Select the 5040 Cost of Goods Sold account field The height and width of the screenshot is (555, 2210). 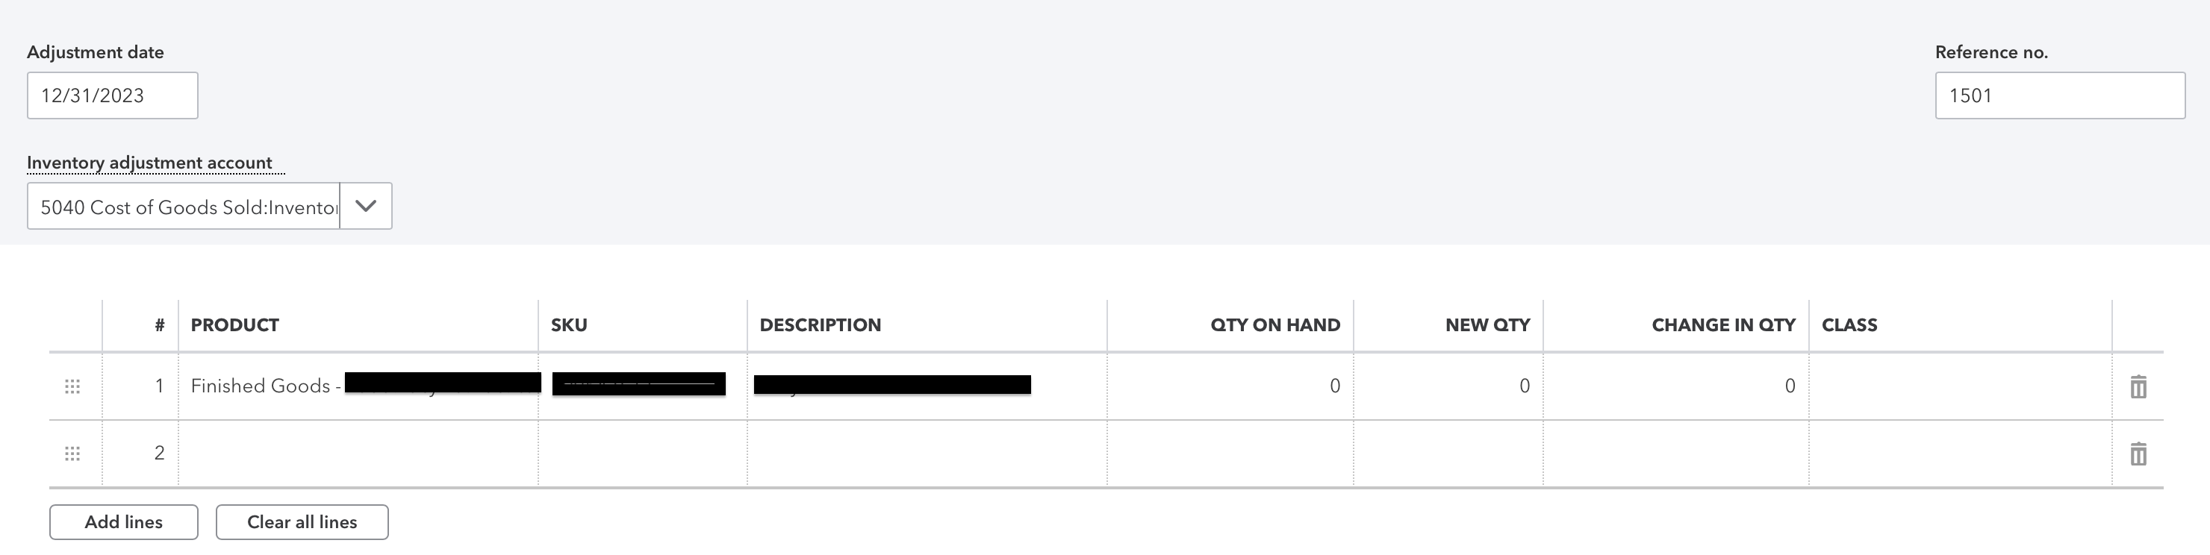[184, 207]
